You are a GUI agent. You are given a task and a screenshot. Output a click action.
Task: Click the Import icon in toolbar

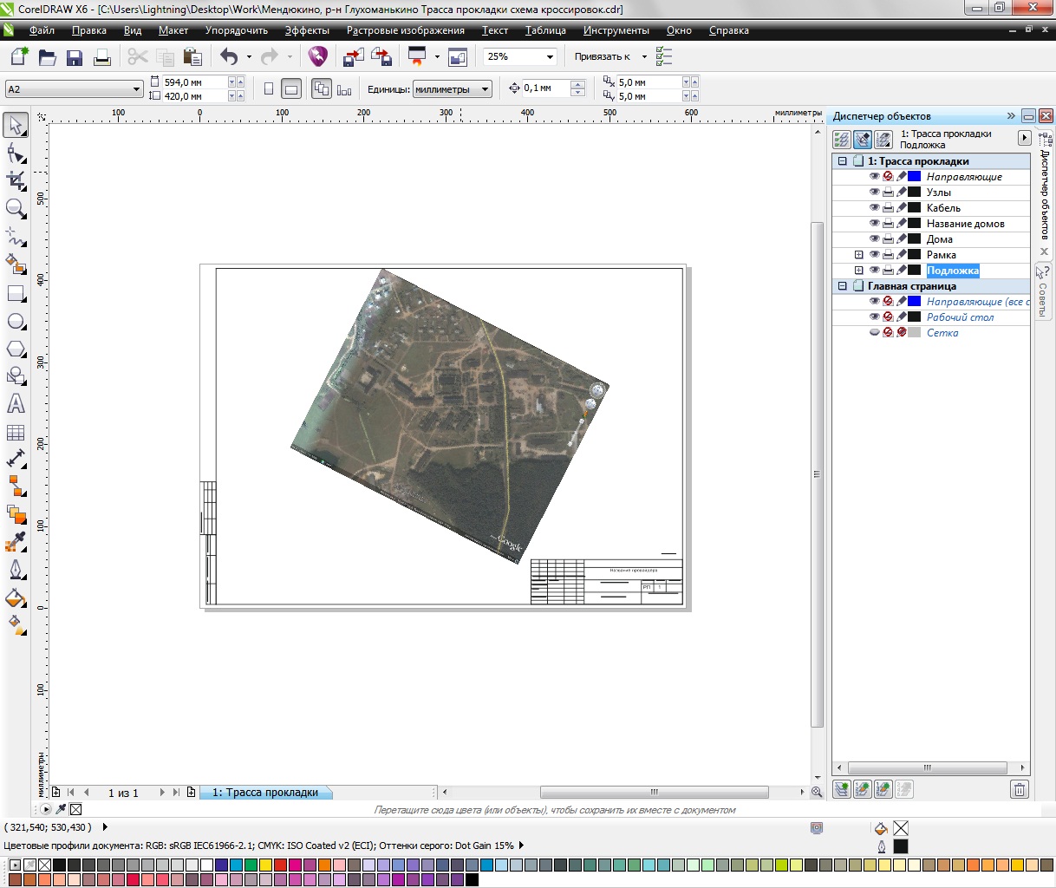[354, 57]
